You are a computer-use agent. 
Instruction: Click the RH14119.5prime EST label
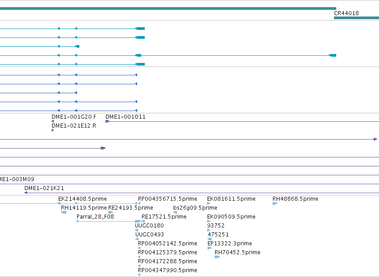click(x=84, y=208)
